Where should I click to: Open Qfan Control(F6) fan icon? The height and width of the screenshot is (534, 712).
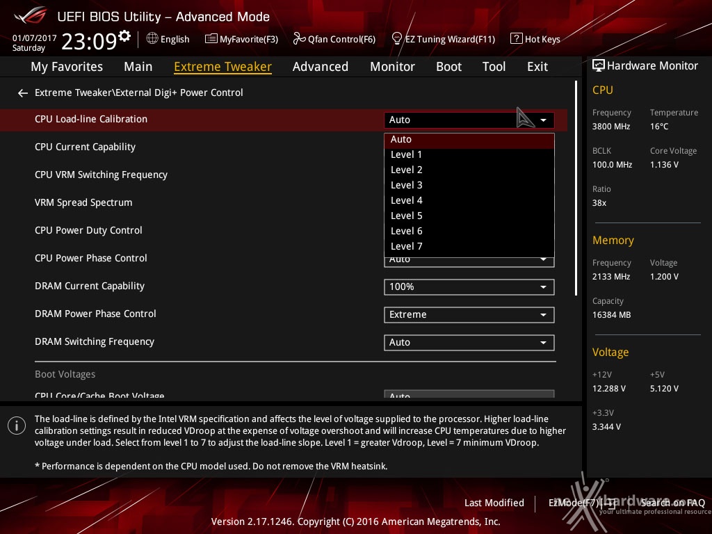299,39
